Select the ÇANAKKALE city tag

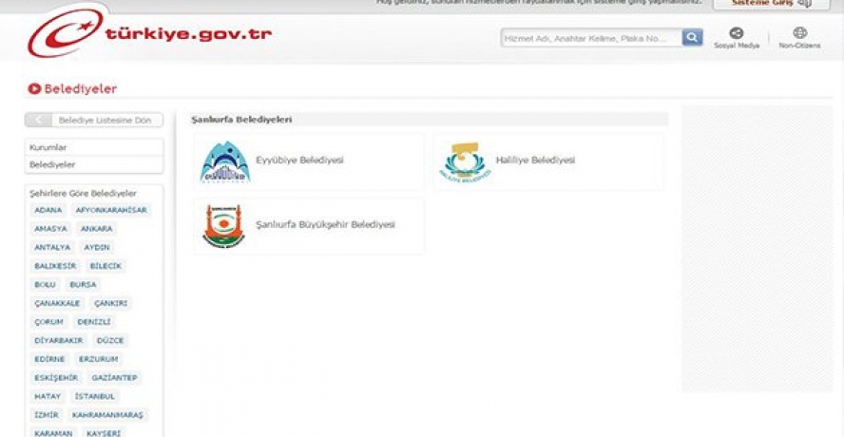click(x=58, y=304)
